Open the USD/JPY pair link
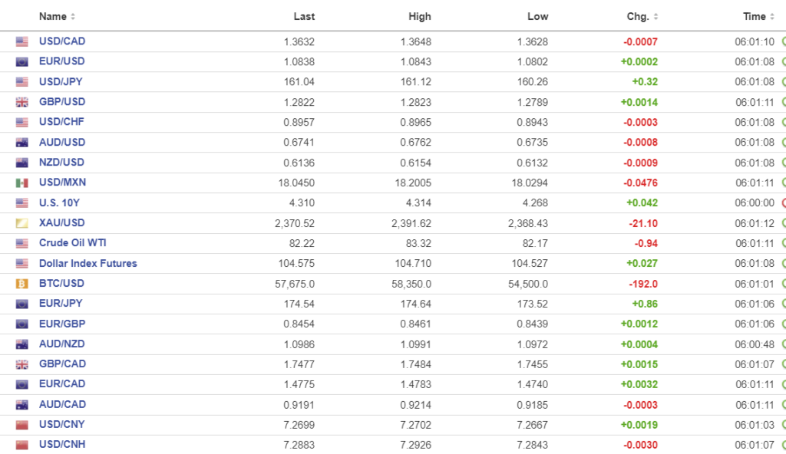 coord(61,81)
